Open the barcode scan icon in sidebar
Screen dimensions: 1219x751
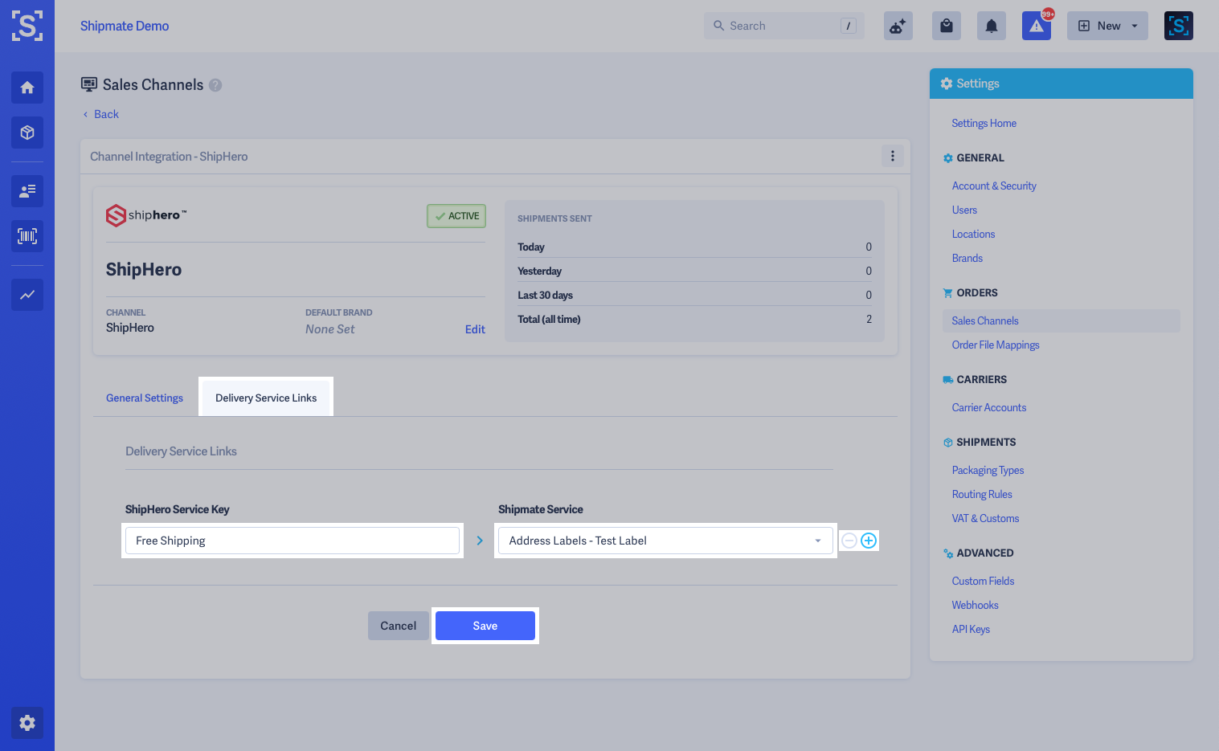(x=27, y=236)
